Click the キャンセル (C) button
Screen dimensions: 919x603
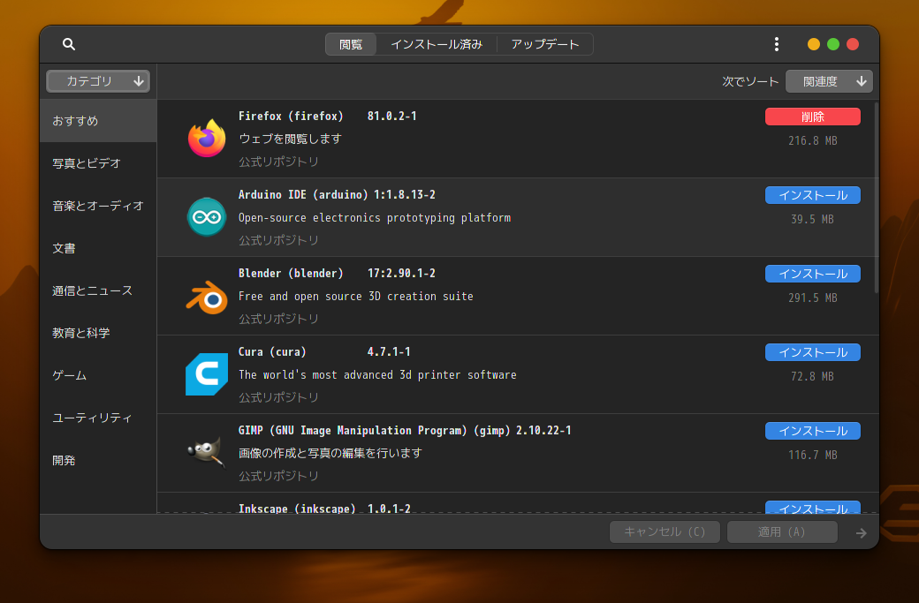coord(665,531)
